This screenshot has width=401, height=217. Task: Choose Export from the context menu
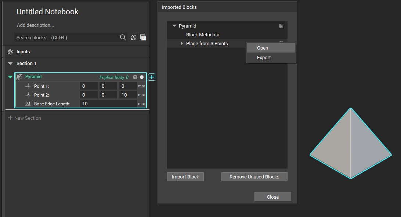pos(271,58)
